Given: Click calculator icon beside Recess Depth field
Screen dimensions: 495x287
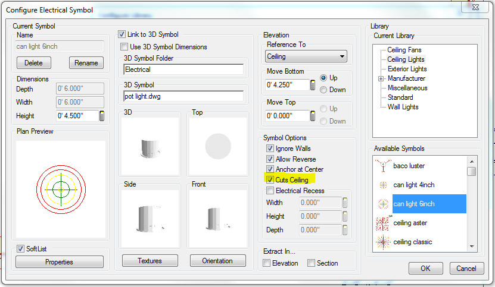Looking at the screenshot, I should [x=345, y=230].
